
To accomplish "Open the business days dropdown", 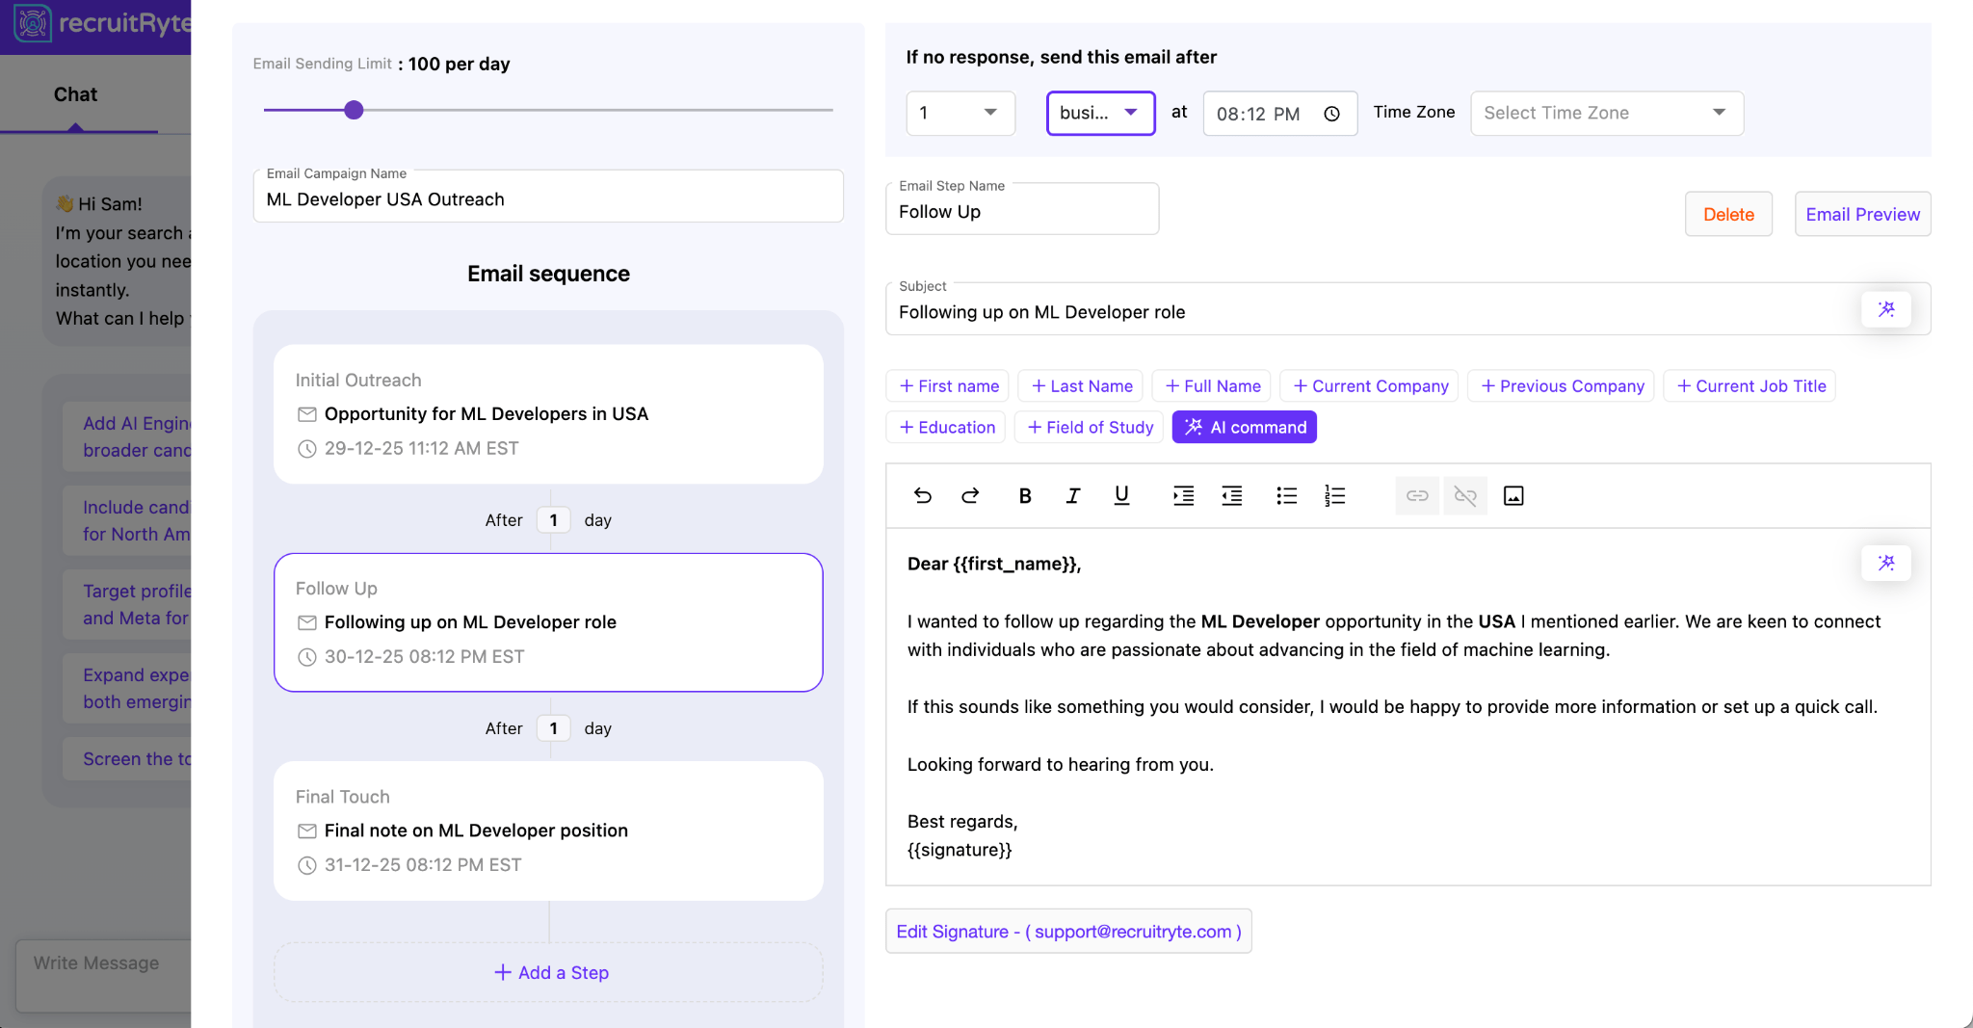I will [x=1100, y=113].
